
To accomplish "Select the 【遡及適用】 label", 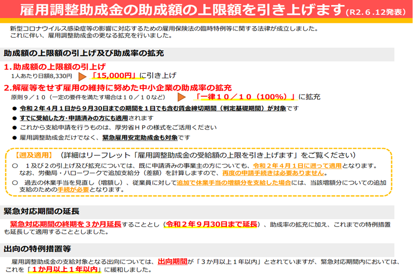I will (33, 155).
